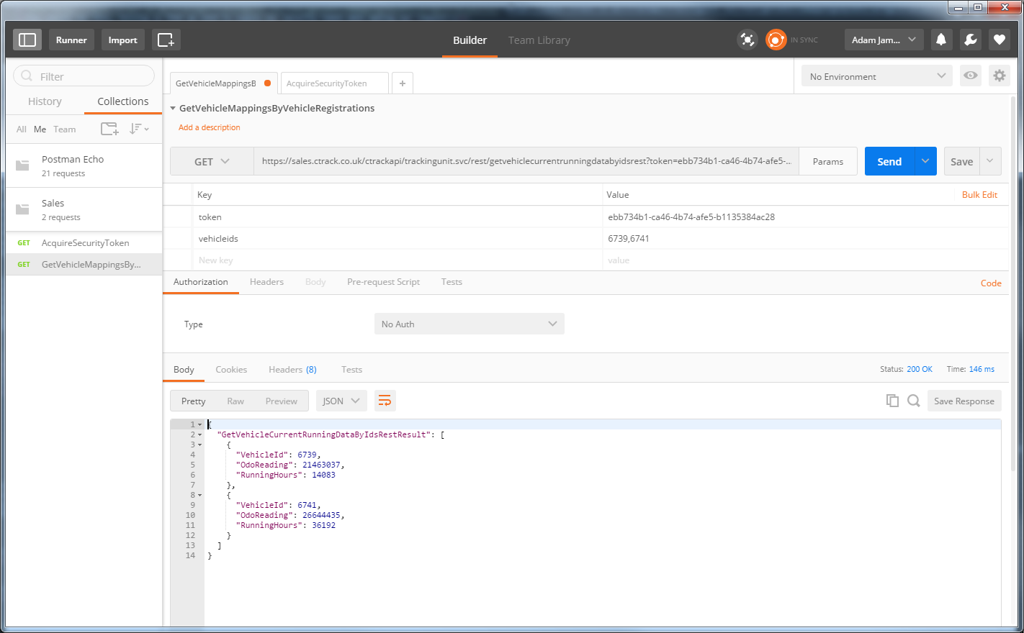Click the Bulk Edit link
Viewport: 1024px width, 633px height.
[979, 195]
